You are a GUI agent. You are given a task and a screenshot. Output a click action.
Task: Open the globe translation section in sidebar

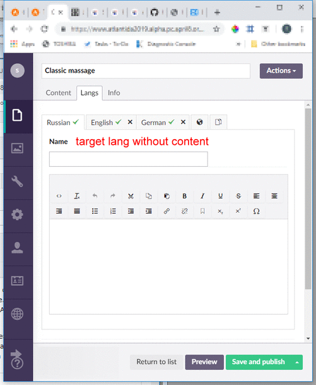pos(18,314)
